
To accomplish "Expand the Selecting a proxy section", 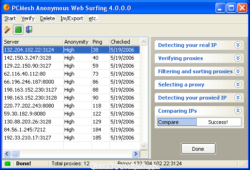I will (x=238, y=85).
